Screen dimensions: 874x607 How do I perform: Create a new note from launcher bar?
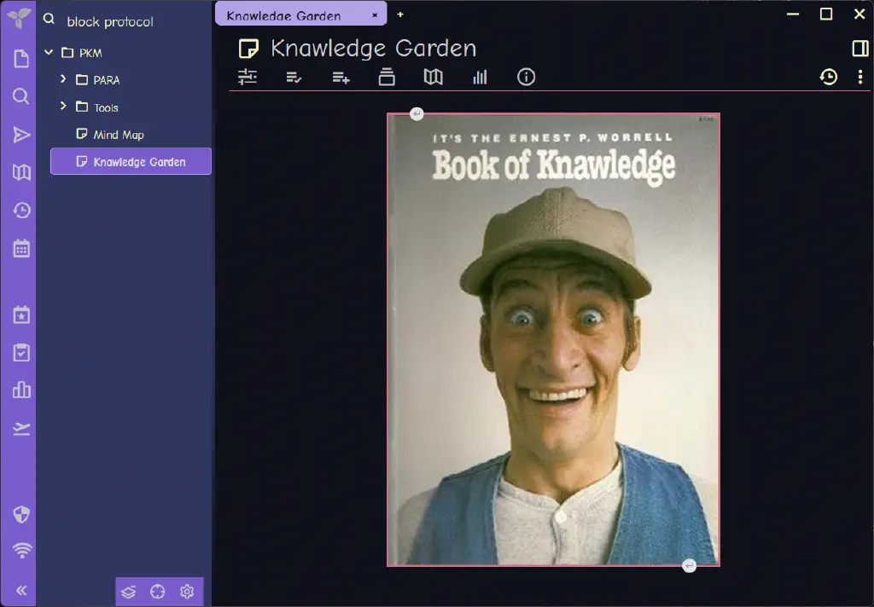coord(21,59)
